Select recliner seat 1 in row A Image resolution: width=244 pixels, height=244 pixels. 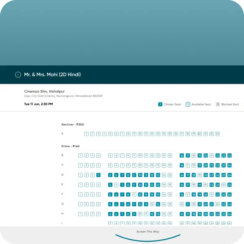[86, 134]
